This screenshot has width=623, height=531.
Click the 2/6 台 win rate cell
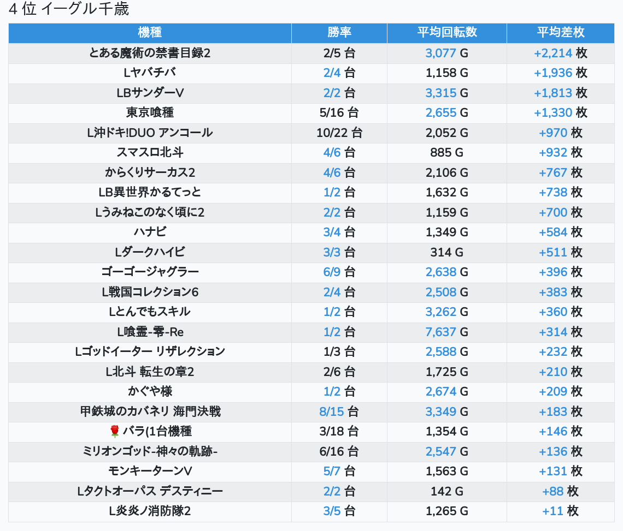(339, 372)
